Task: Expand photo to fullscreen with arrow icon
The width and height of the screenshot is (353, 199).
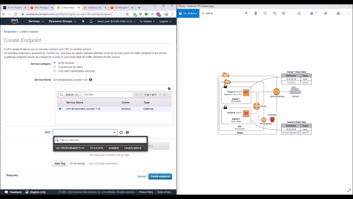Action: pos(349,190)
